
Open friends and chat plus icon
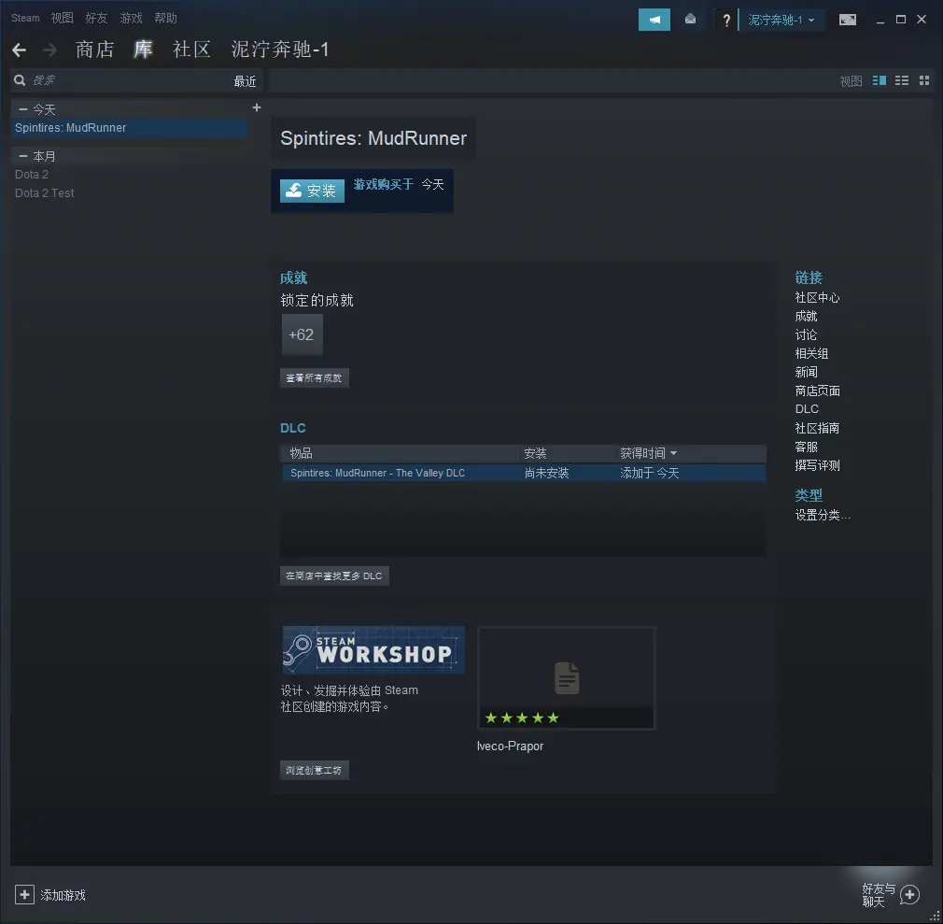[910, 894]
